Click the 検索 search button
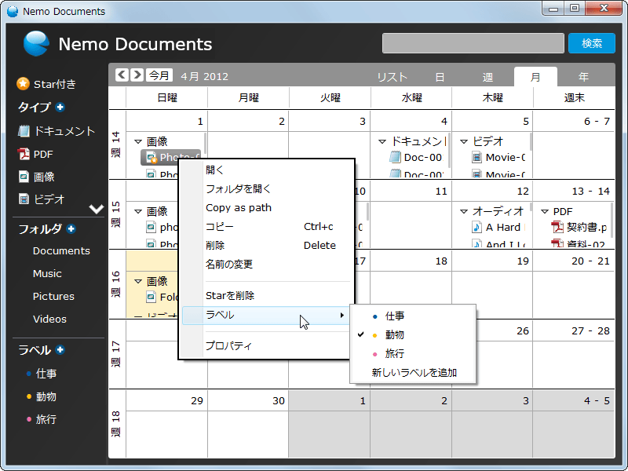Screen dimensions: 628x471 tap(592, 43)
